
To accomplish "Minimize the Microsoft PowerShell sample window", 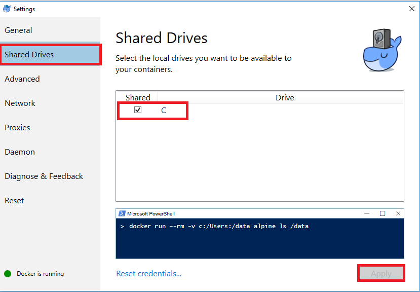I will point(367,213).
